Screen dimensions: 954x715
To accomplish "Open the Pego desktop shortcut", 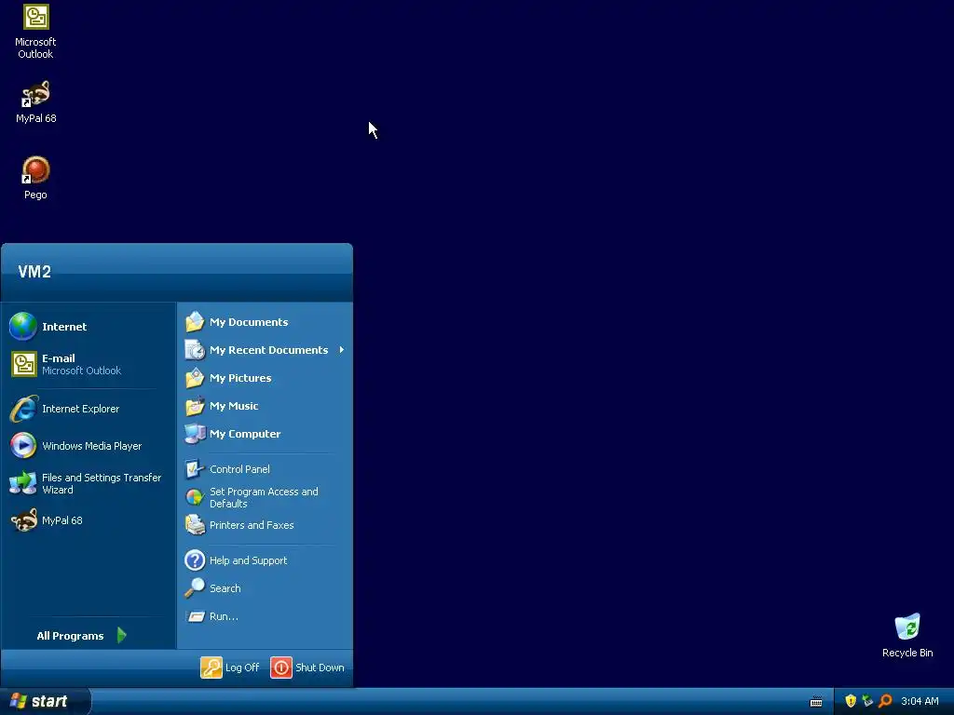I will [35, 178].
